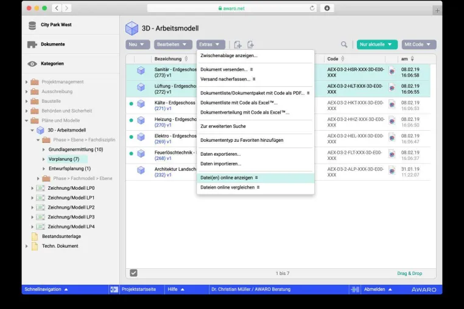Reload the awaro.net page
Image resolution: width=464 pixels, height=309 pixels.
coord(312,9)
